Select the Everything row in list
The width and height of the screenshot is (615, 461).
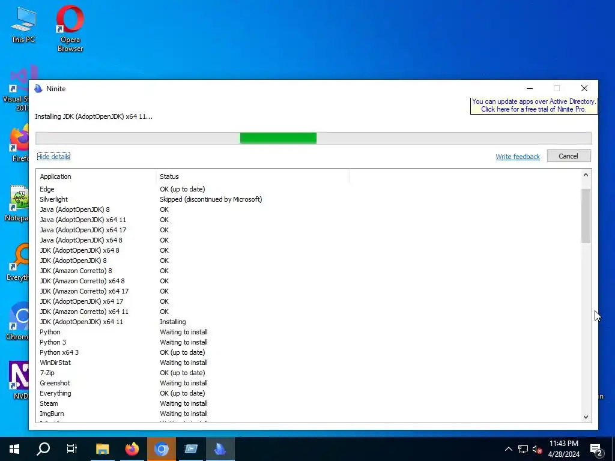(308, 393)
